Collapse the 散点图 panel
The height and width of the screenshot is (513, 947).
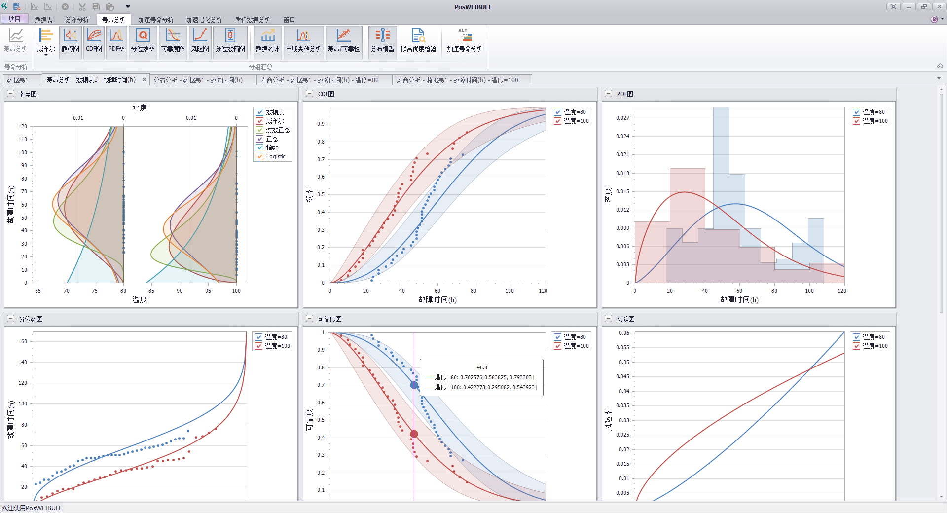[10, 94]
